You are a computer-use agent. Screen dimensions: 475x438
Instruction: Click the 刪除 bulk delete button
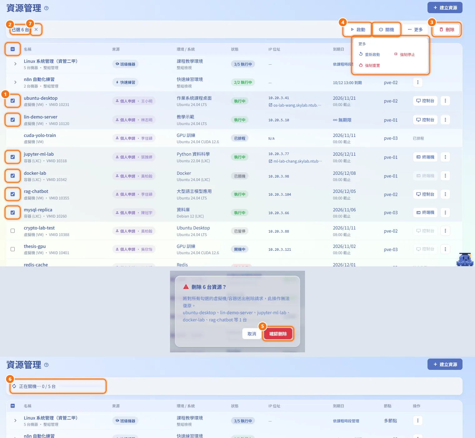[x=447, y=29]
